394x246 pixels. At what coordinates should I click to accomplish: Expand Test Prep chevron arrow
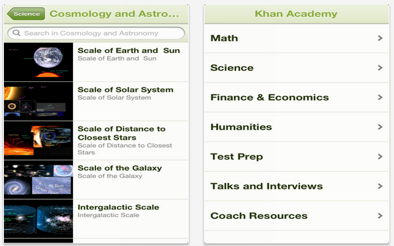tap(380, 157)
